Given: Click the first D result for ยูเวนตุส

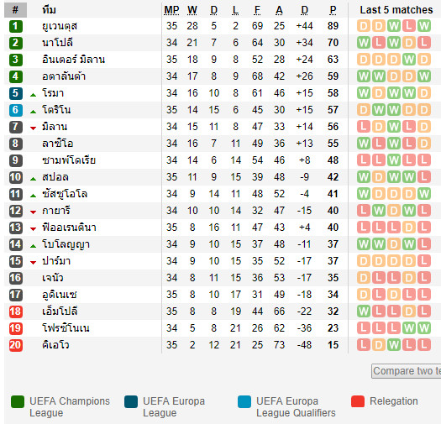Looking at the screenshot, I should click(364, 26).
